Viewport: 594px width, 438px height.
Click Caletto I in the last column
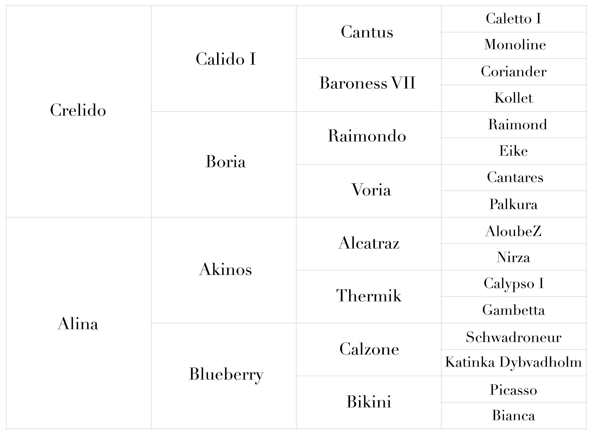[x=514, y=19]
